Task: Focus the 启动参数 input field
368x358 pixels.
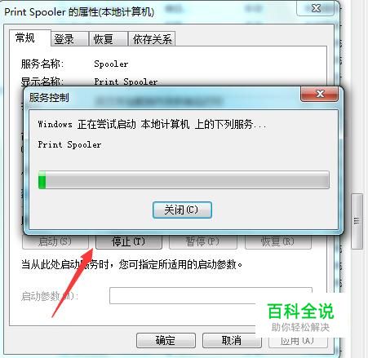Action: pos(211,295)
